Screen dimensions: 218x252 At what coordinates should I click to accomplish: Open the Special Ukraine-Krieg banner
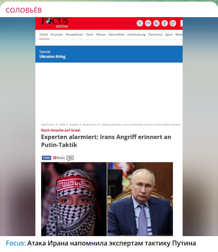[109, 54]
